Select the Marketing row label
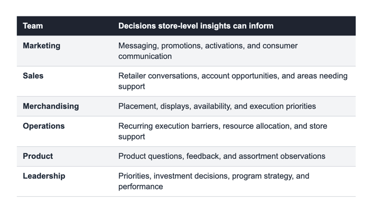Viewport: 372px width, 212px height. (42, 45)
